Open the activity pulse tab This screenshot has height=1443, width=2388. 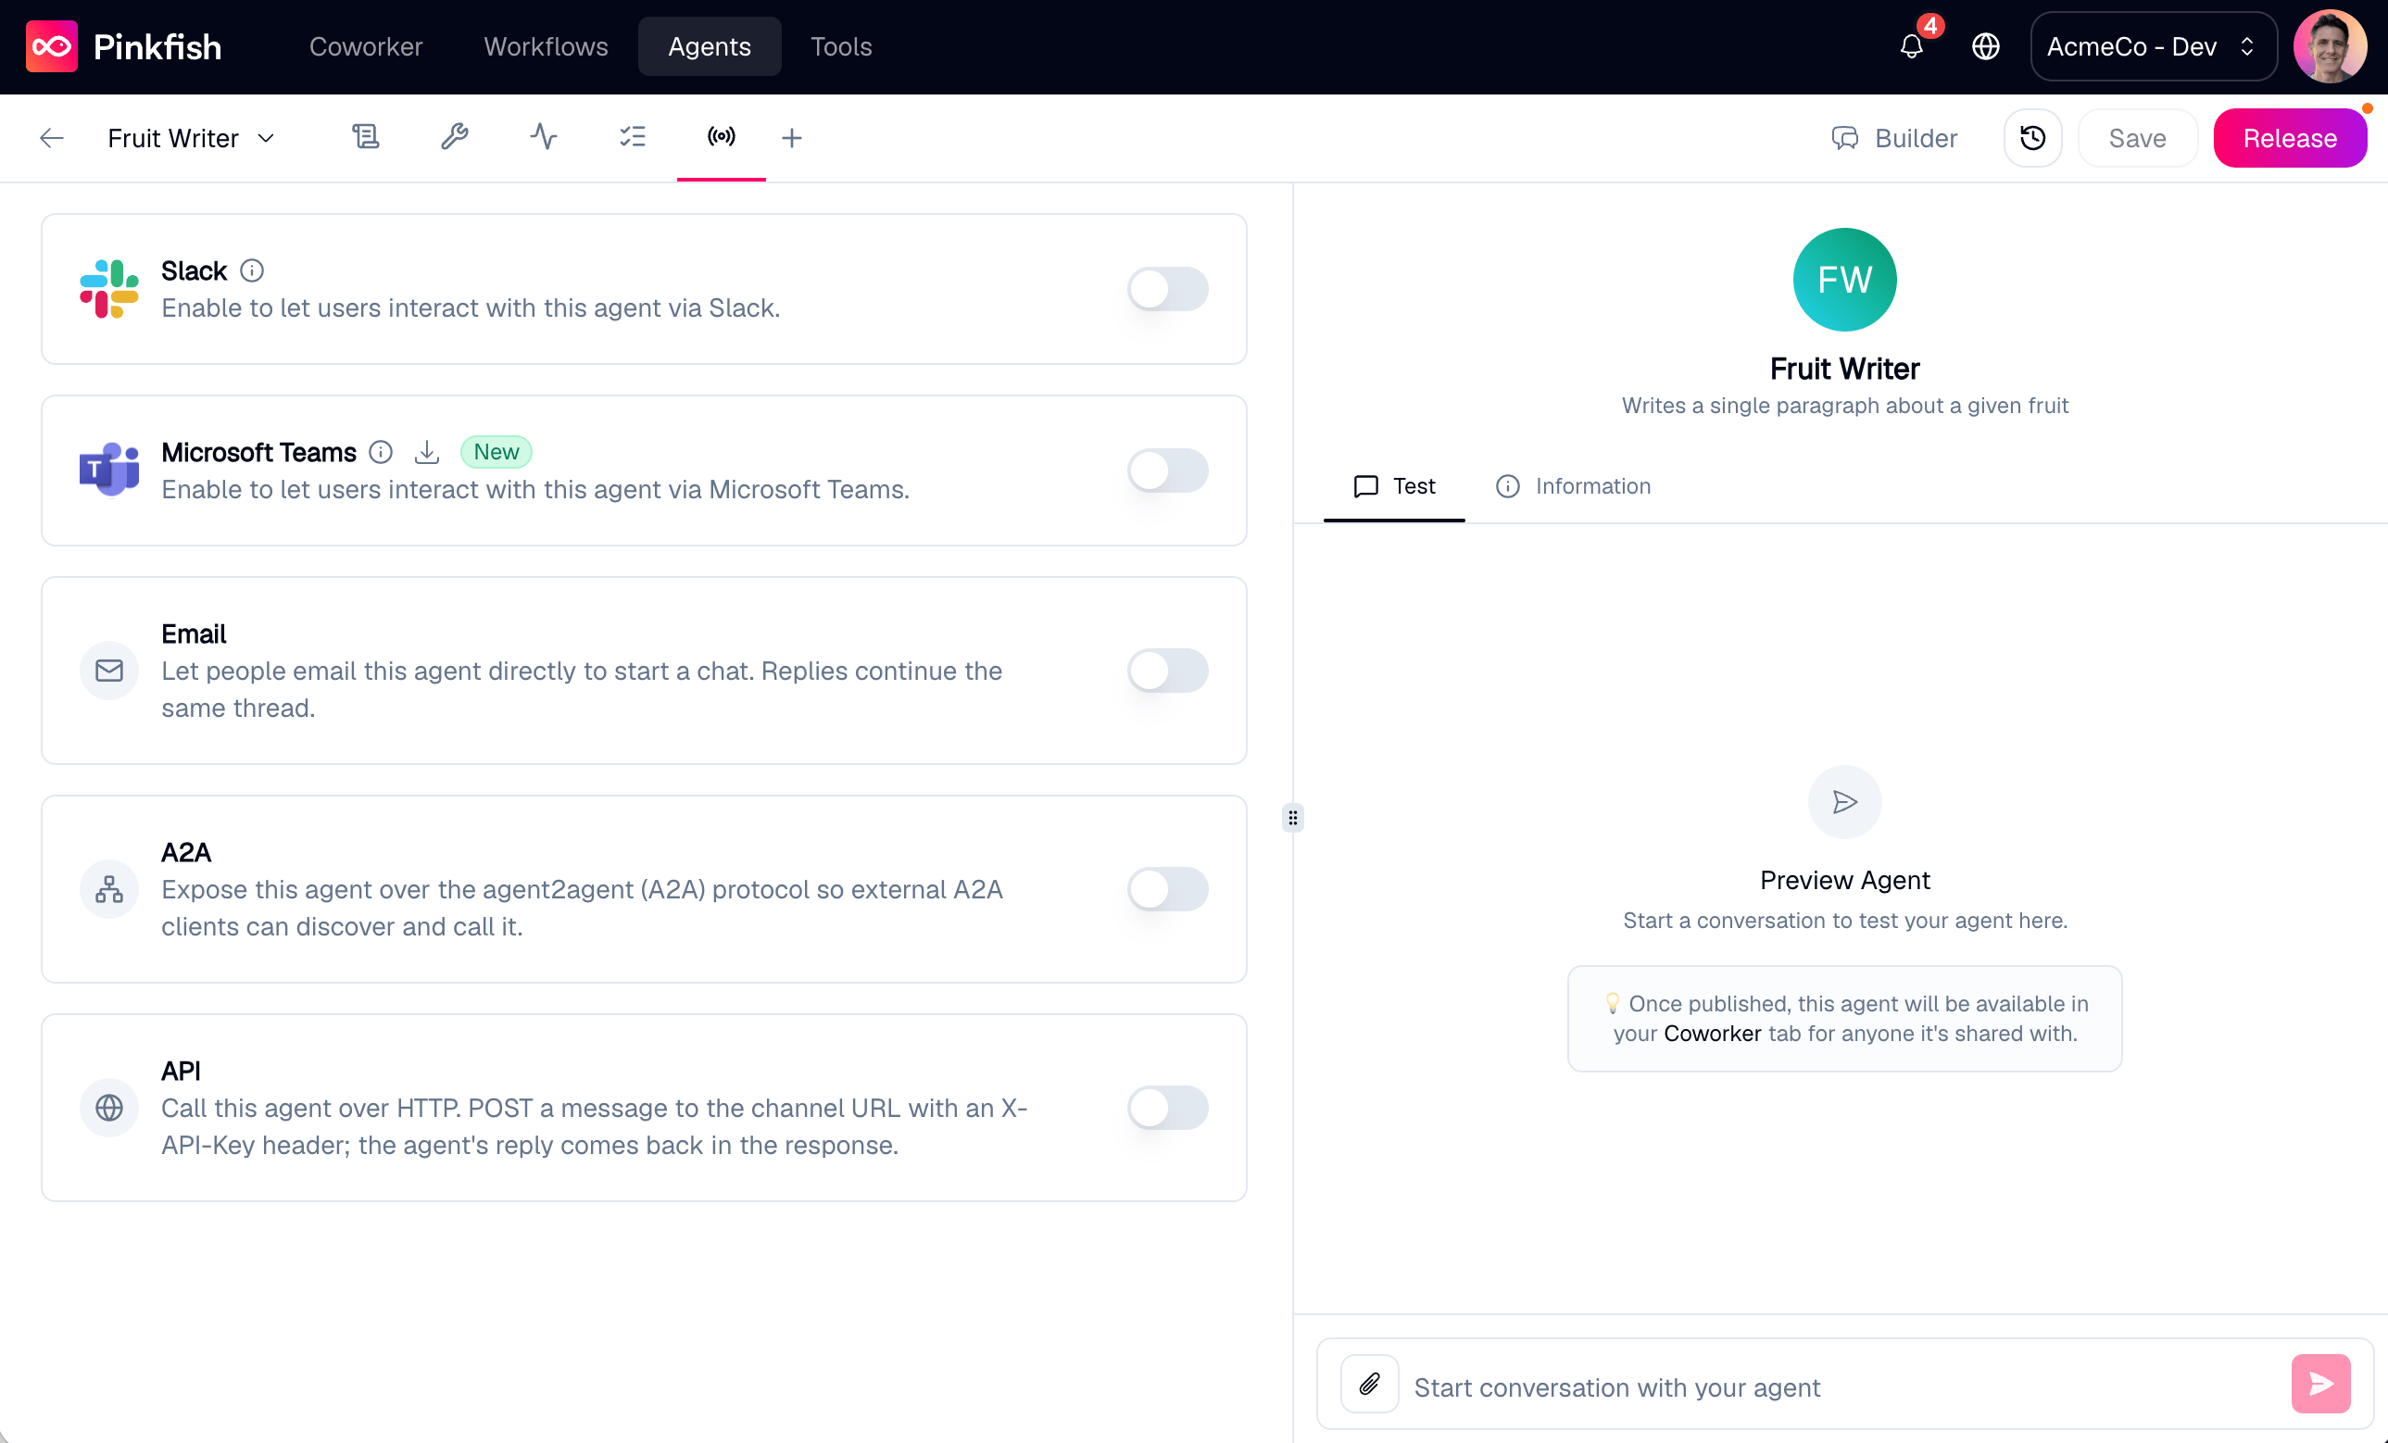(x=544, y=137)
